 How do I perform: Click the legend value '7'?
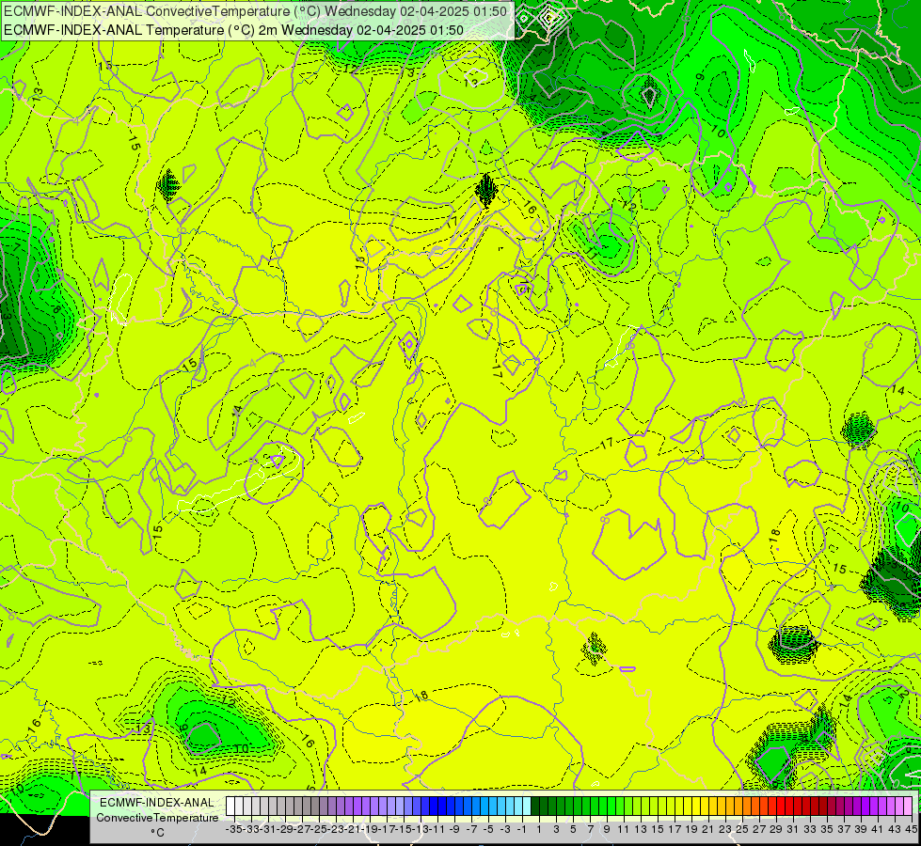(x=590, y=830)
